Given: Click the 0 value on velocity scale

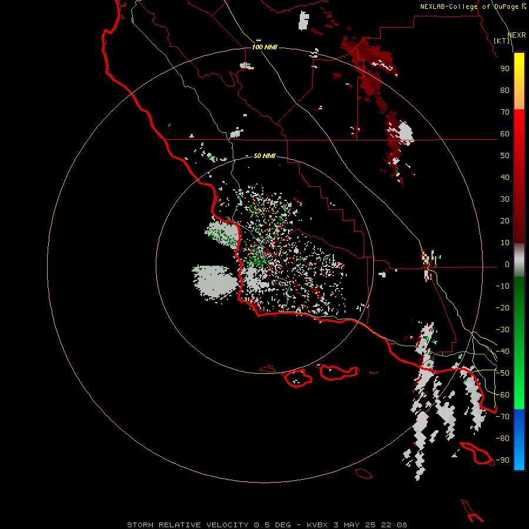Looking at the screenshot, I should click(x=507, y=264).
